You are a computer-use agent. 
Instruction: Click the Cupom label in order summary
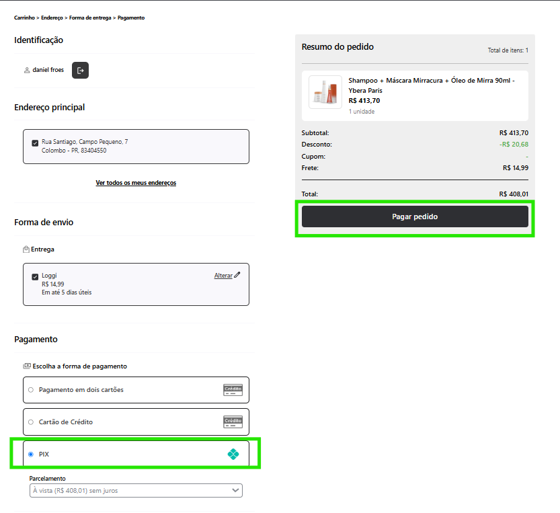click(313, 157)
